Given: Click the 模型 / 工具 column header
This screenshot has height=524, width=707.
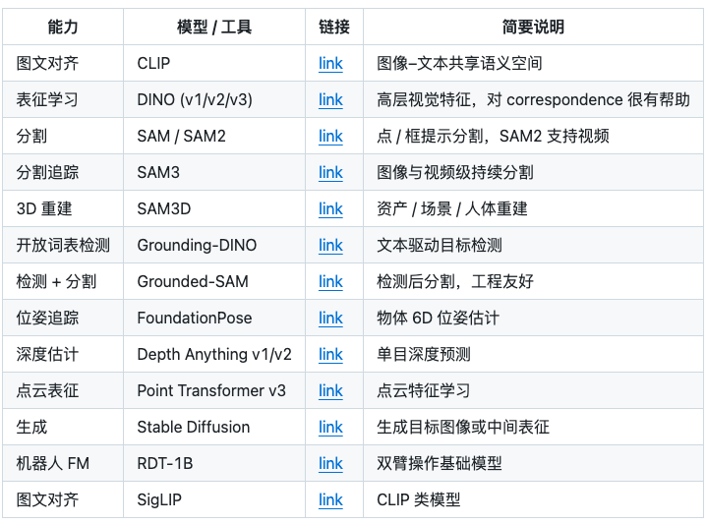Looking at the screenshot, I should (x=213, y=28).
